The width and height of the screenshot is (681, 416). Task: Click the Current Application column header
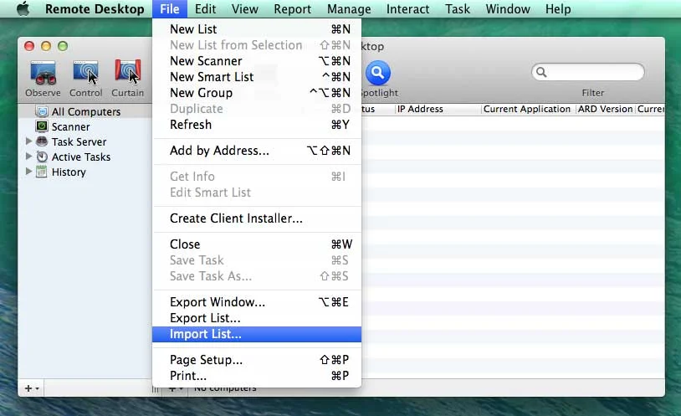[527, 109]
